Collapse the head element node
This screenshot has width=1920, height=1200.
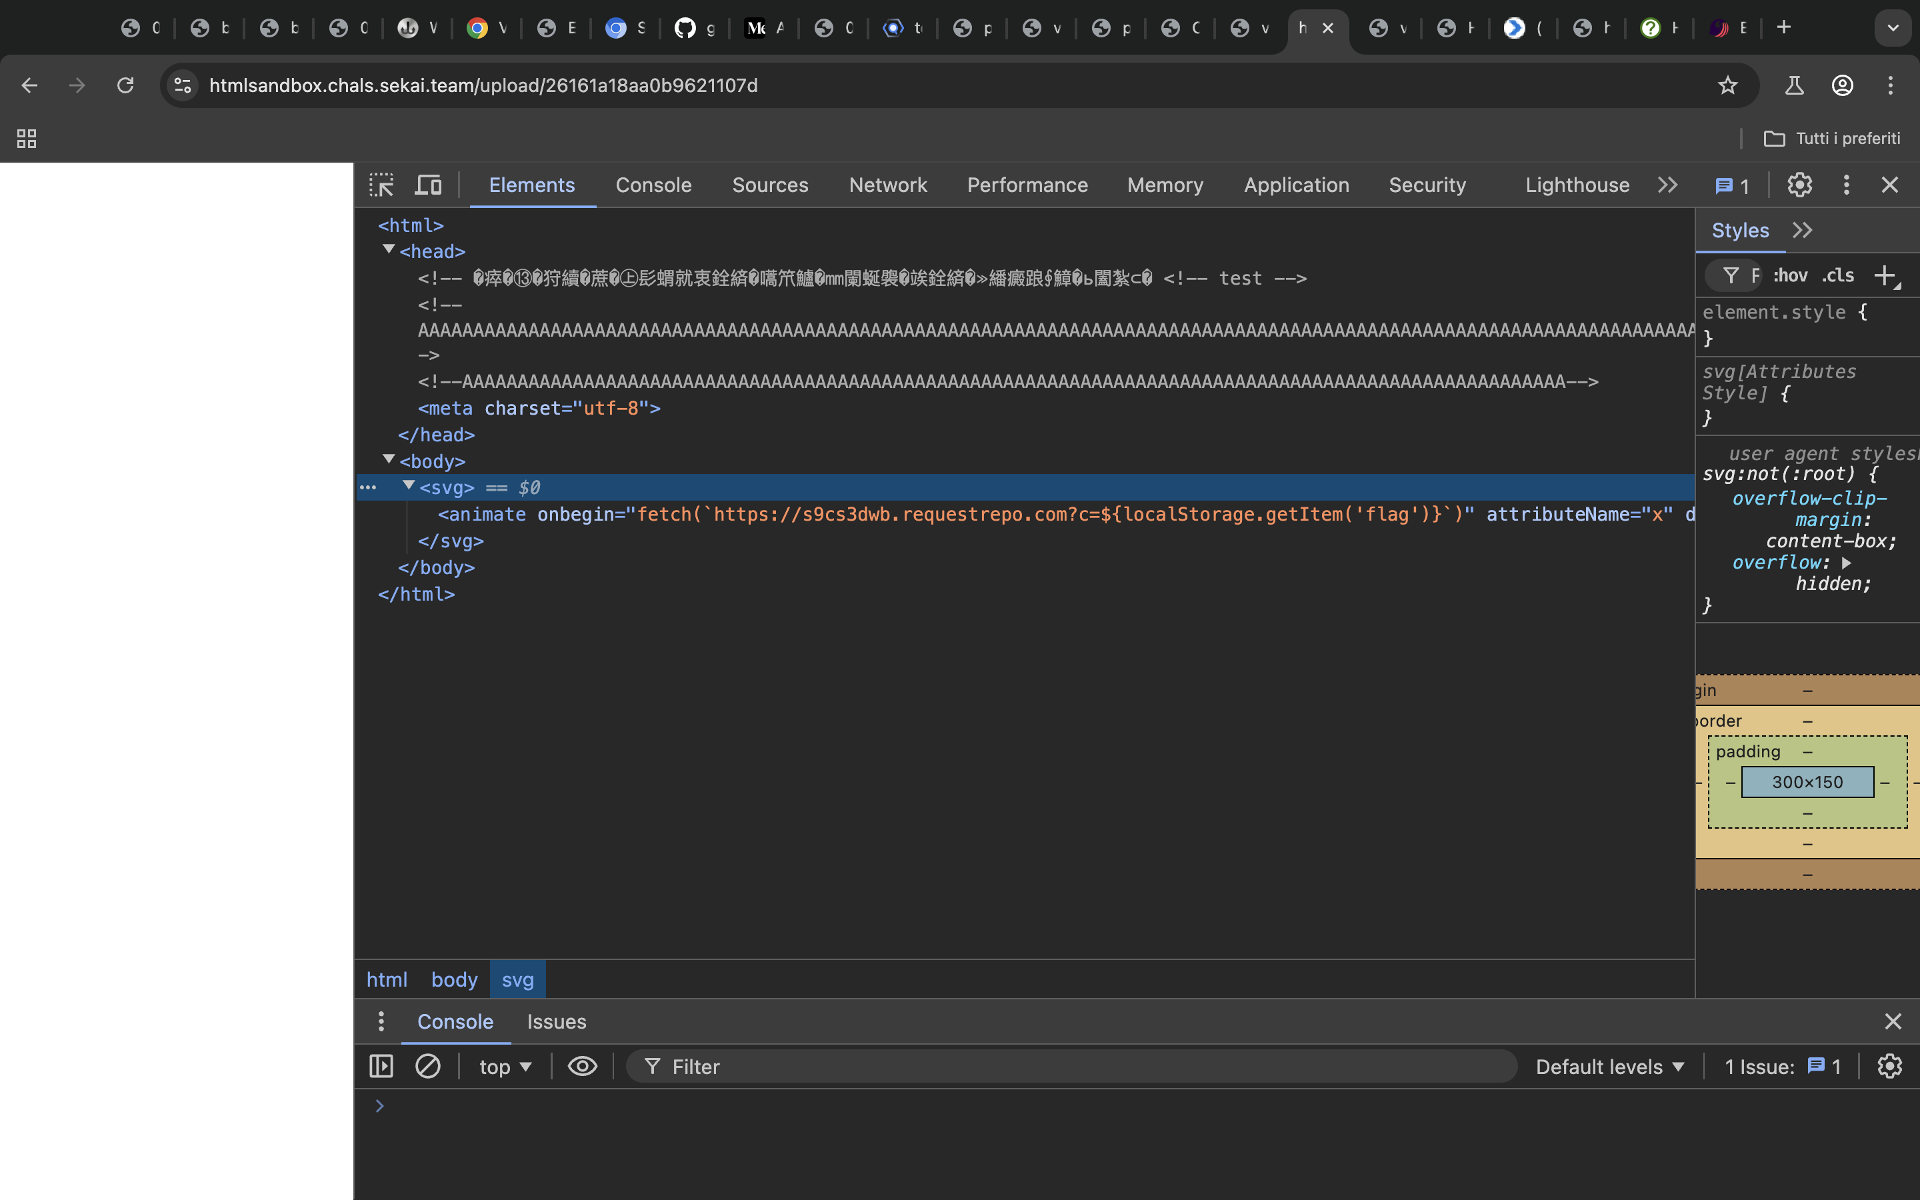[389, 249]
